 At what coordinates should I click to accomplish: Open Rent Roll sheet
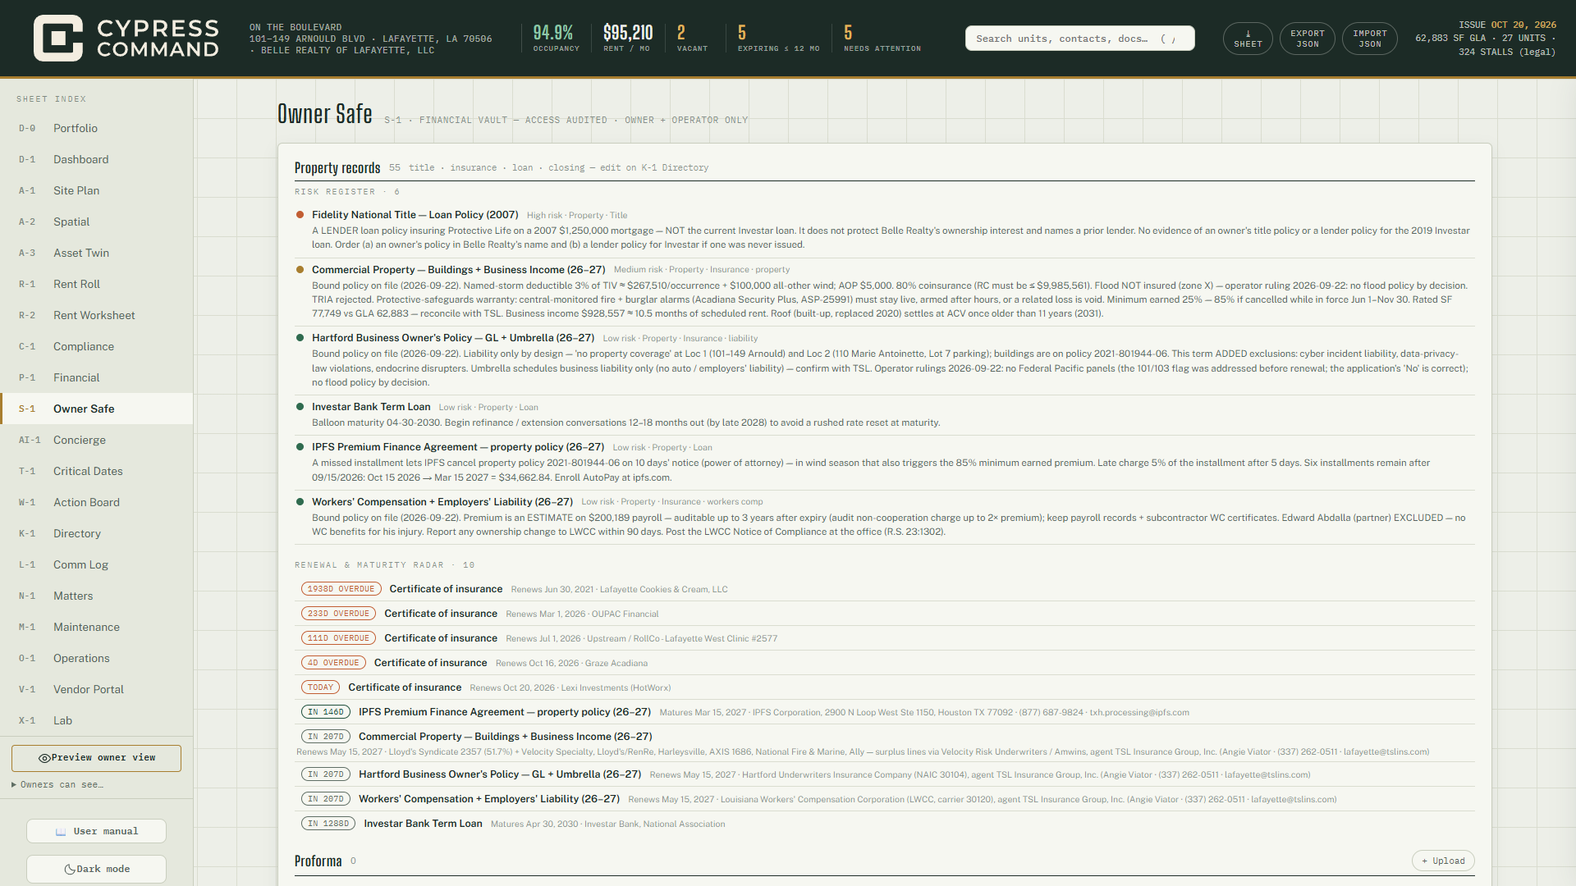(x=97, y=285)
